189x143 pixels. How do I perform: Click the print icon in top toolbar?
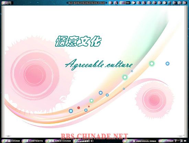click(149, 3)
